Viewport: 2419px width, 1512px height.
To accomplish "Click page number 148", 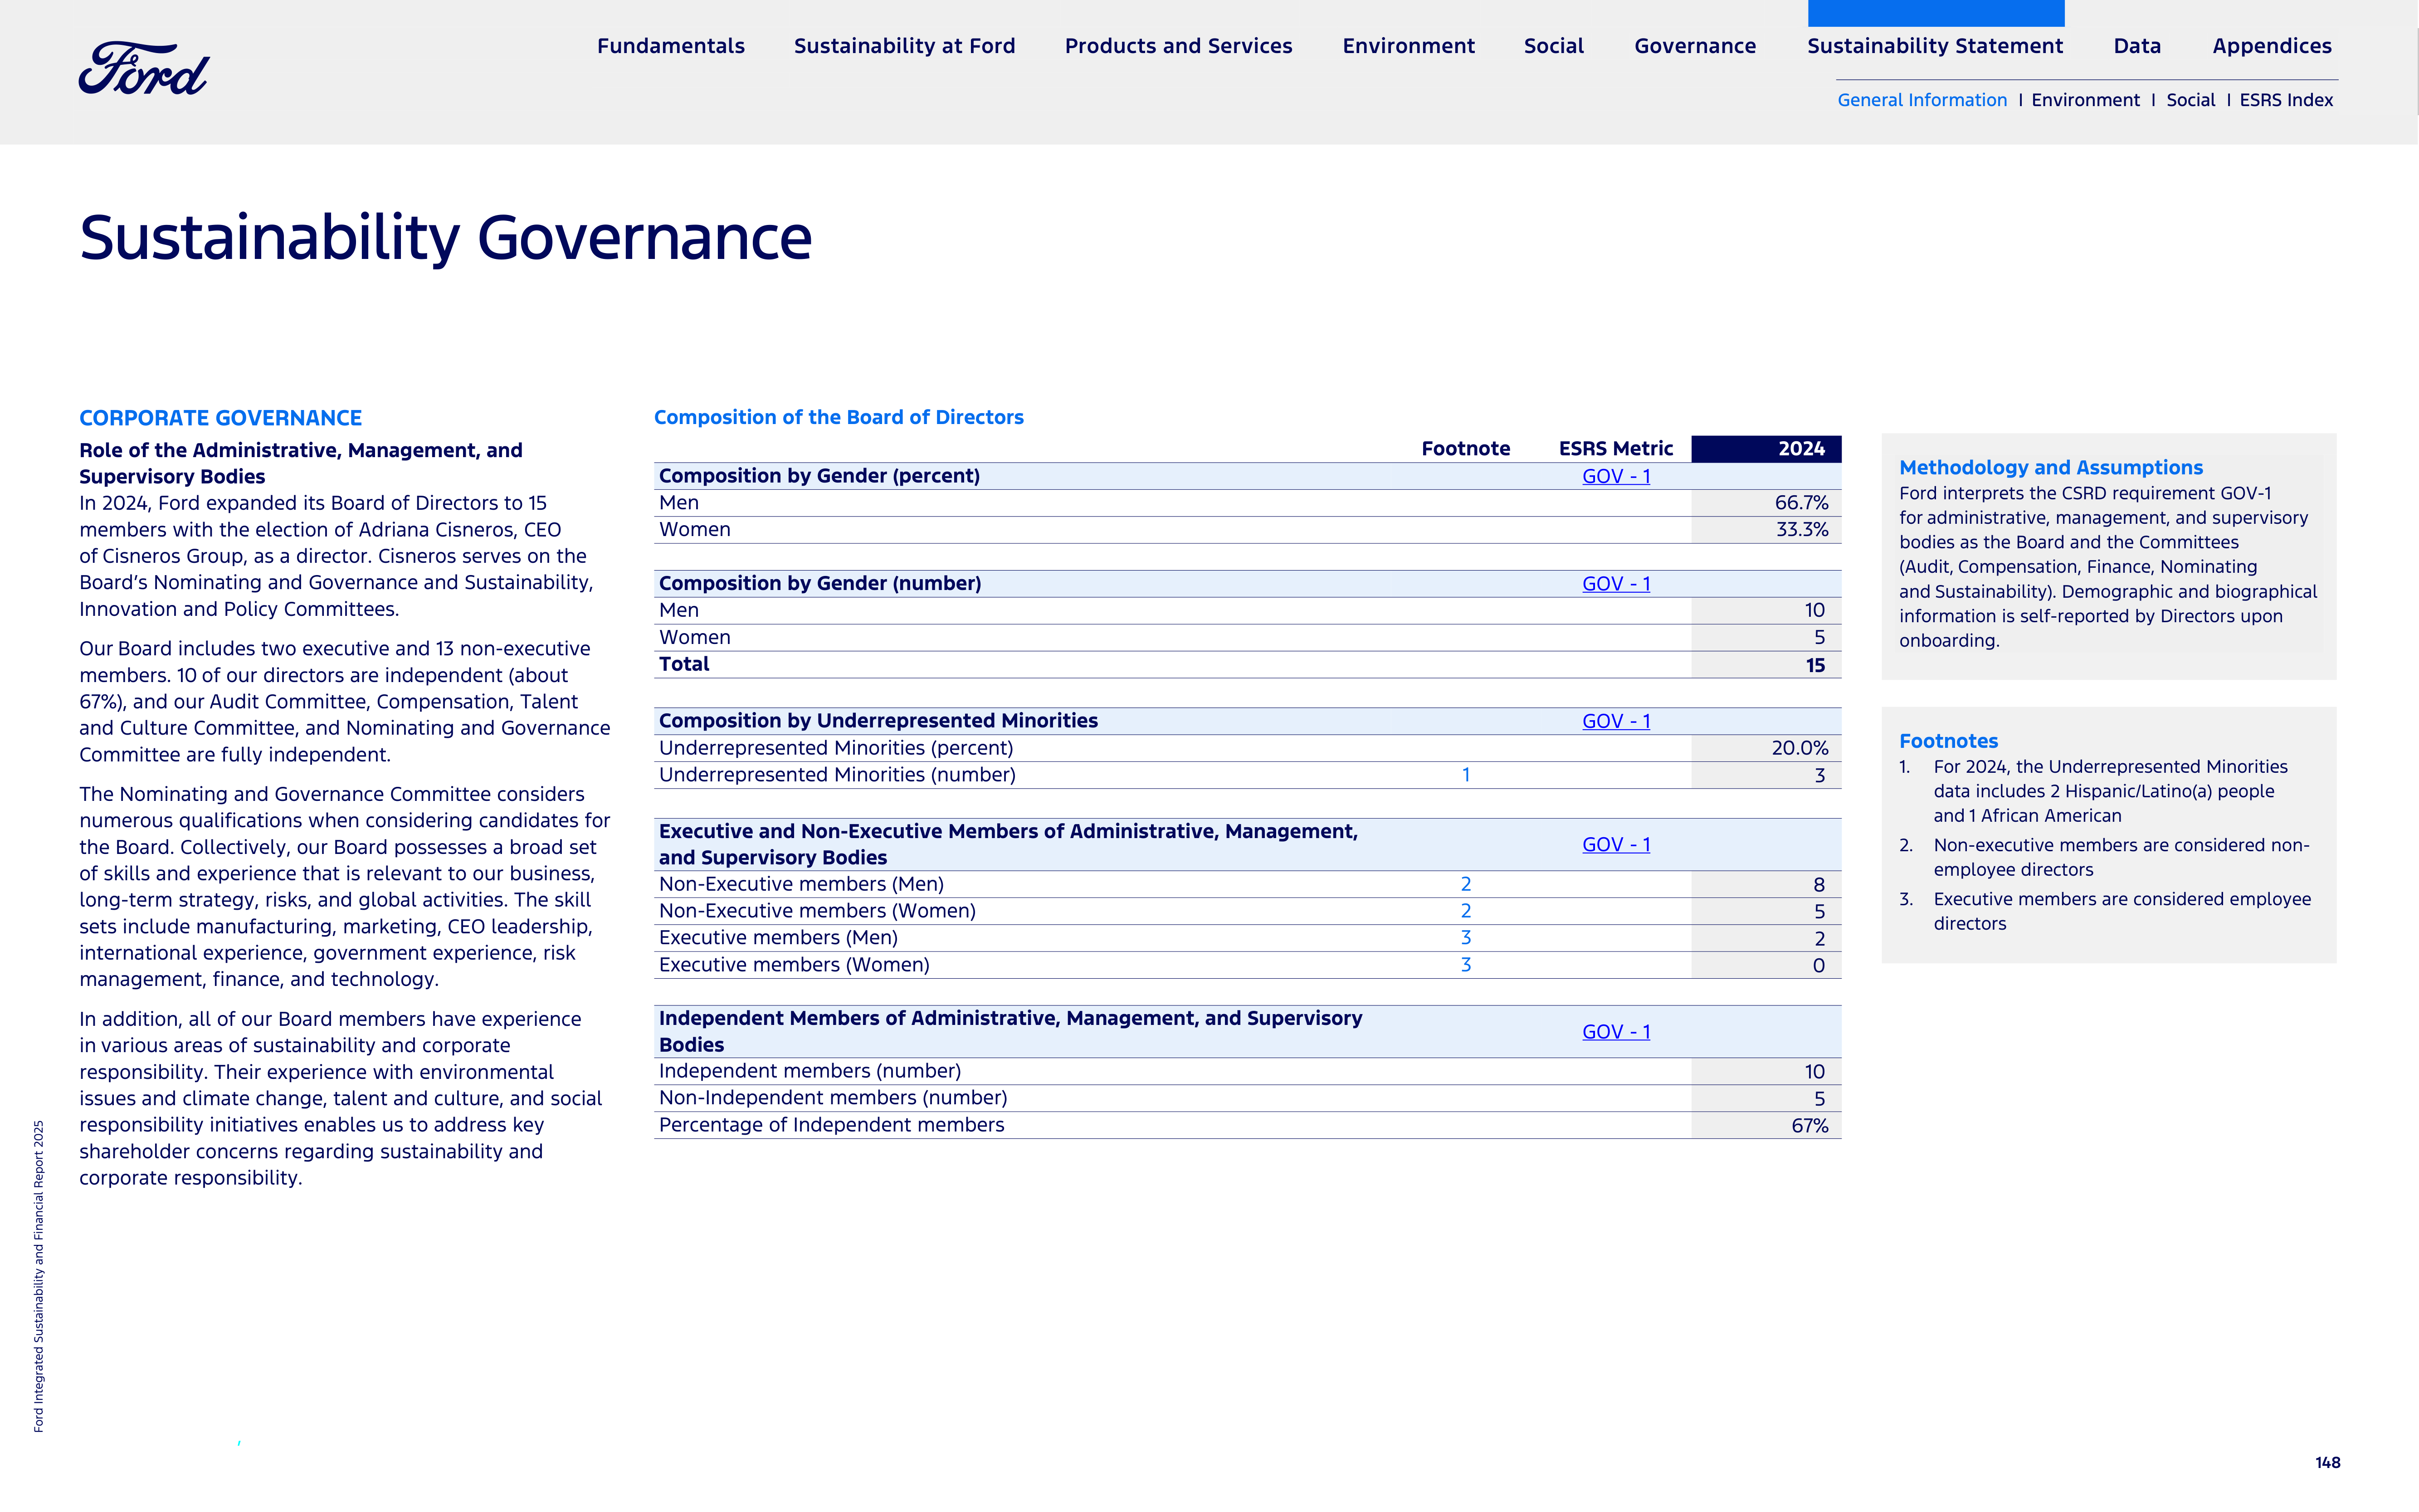I will coord(2327,1463).
